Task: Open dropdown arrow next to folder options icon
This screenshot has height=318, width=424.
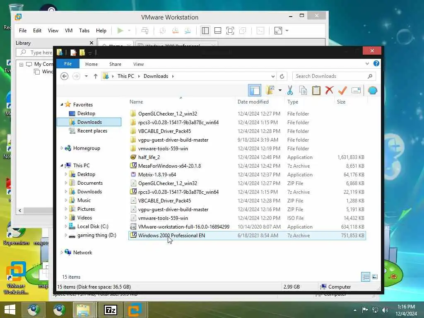Action: pos(280,90)
